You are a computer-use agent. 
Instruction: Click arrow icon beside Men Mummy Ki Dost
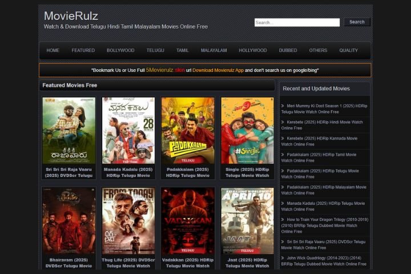(x=283, y=106)
